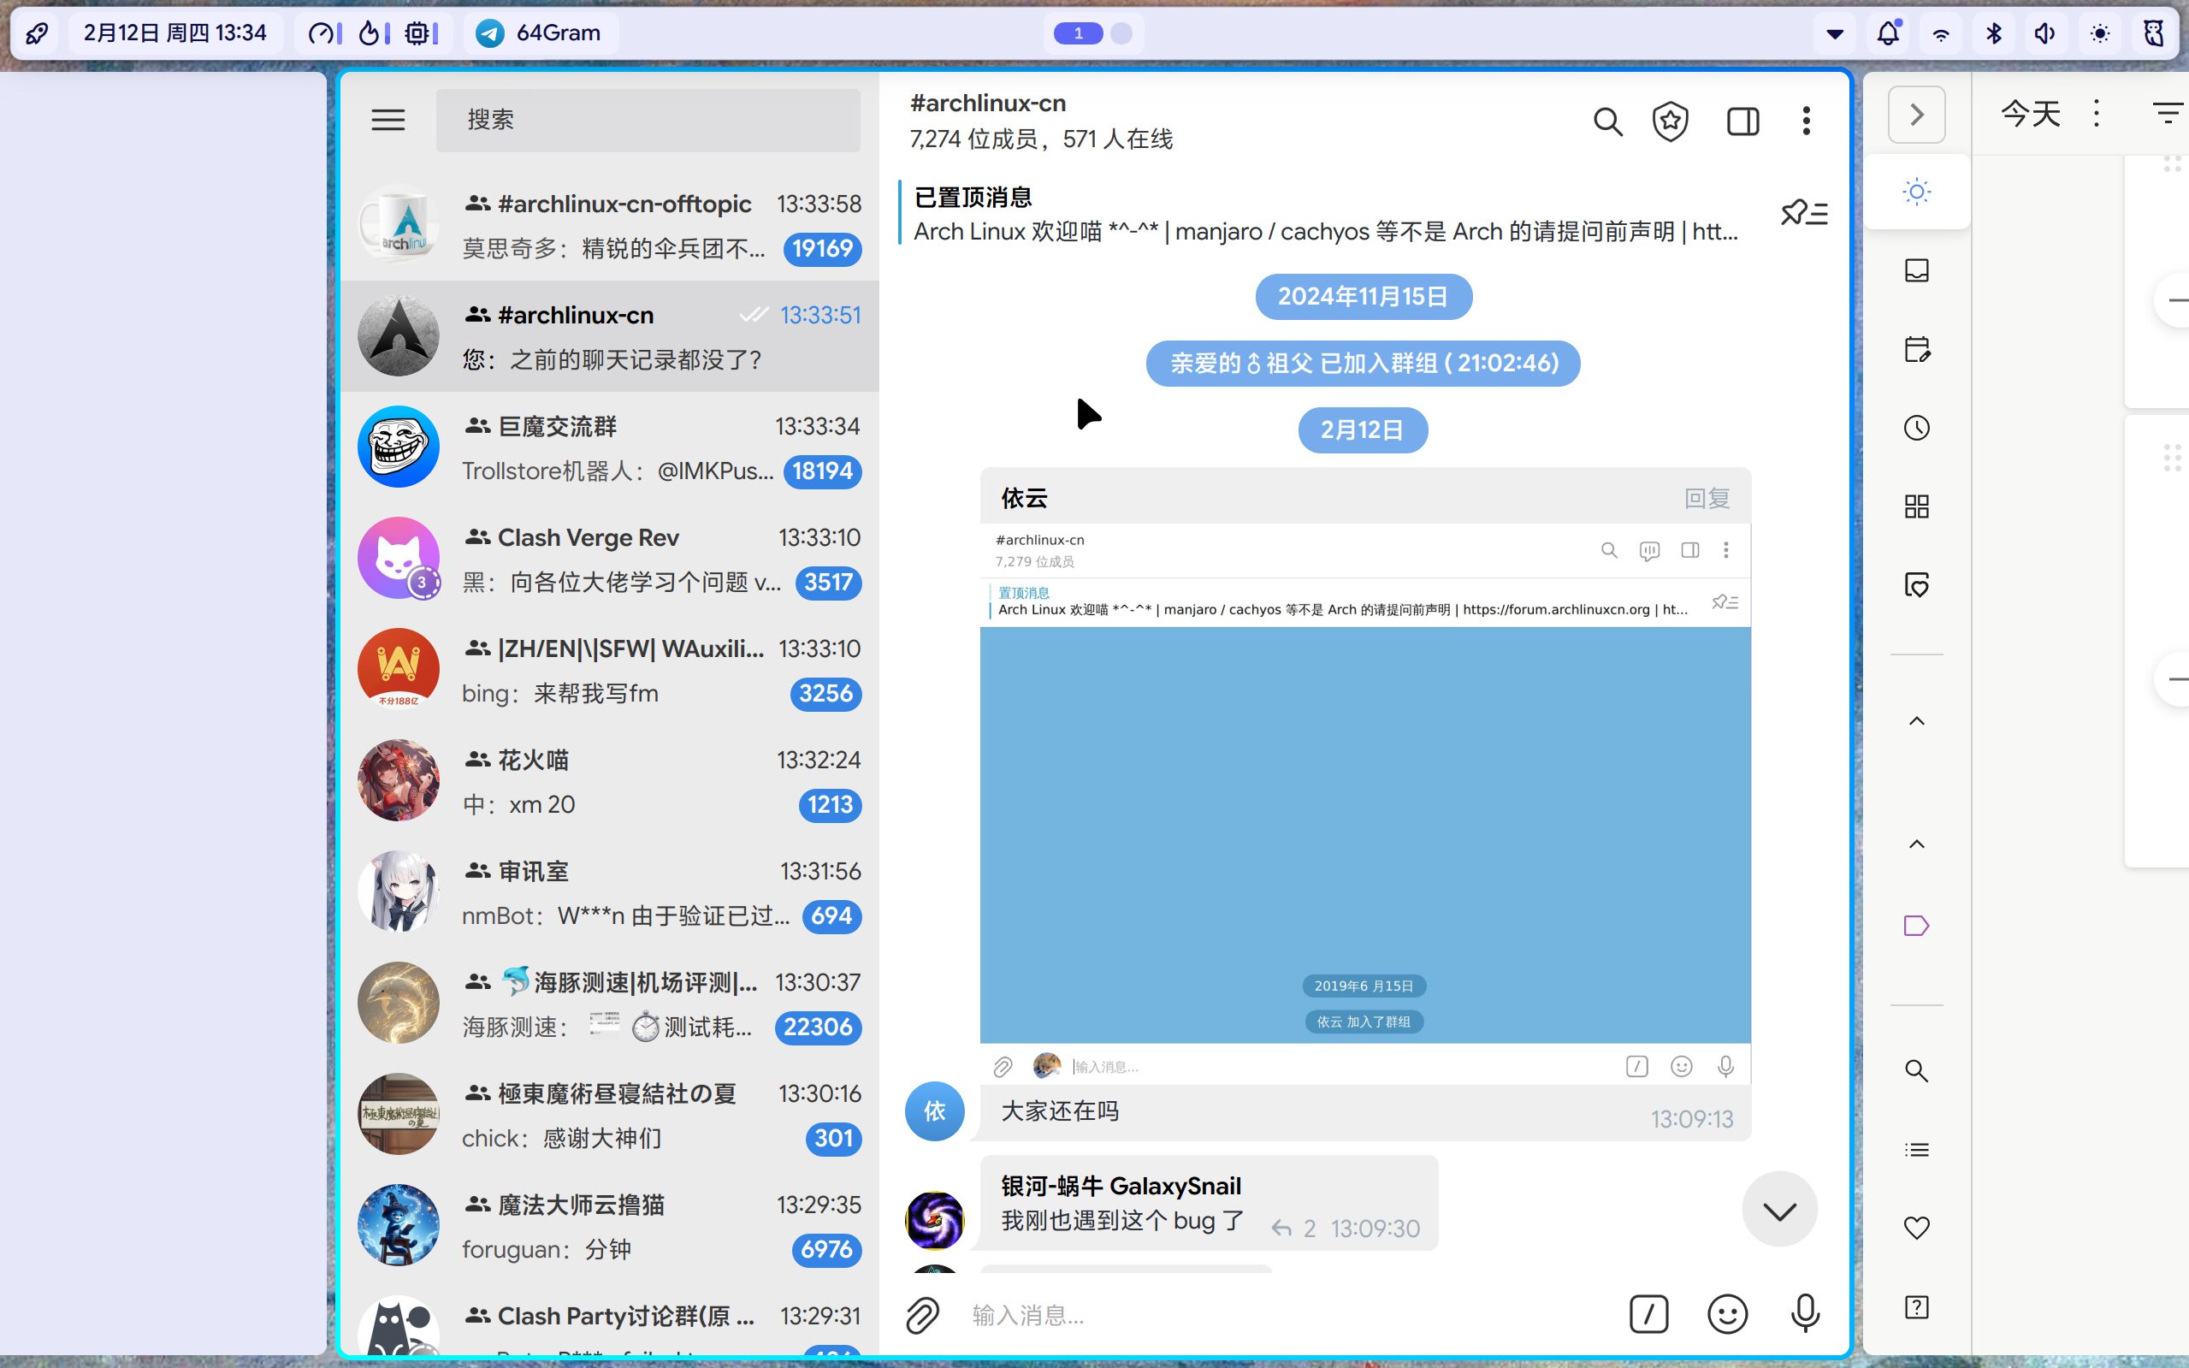Click the 搜索 search field
2189x1368 pixels.
[648, 120]
